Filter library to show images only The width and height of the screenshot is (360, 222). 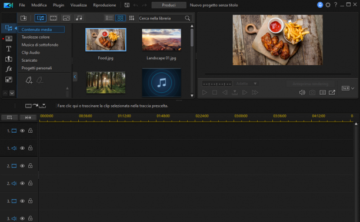(x=66, y=18)
